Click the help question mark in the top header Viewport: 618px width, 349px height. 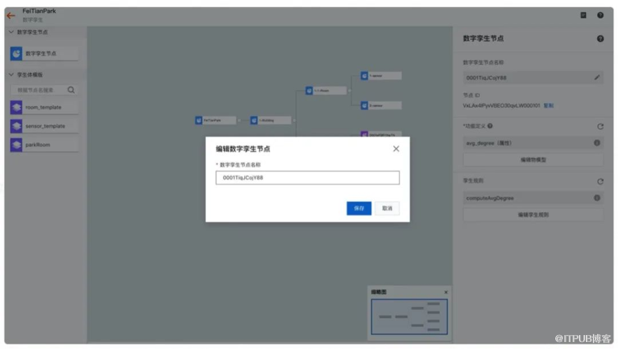click(x=600, y=15)
